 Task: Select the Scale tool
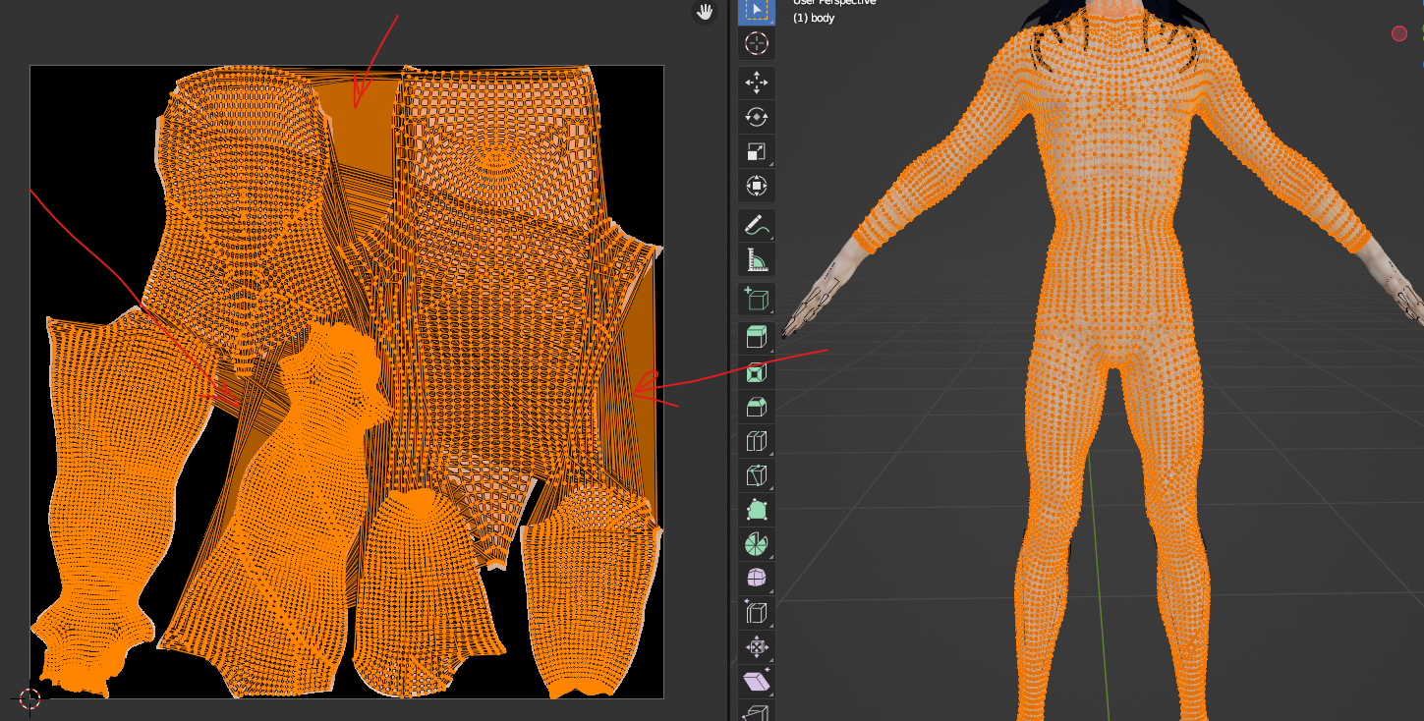pos(756,150)
